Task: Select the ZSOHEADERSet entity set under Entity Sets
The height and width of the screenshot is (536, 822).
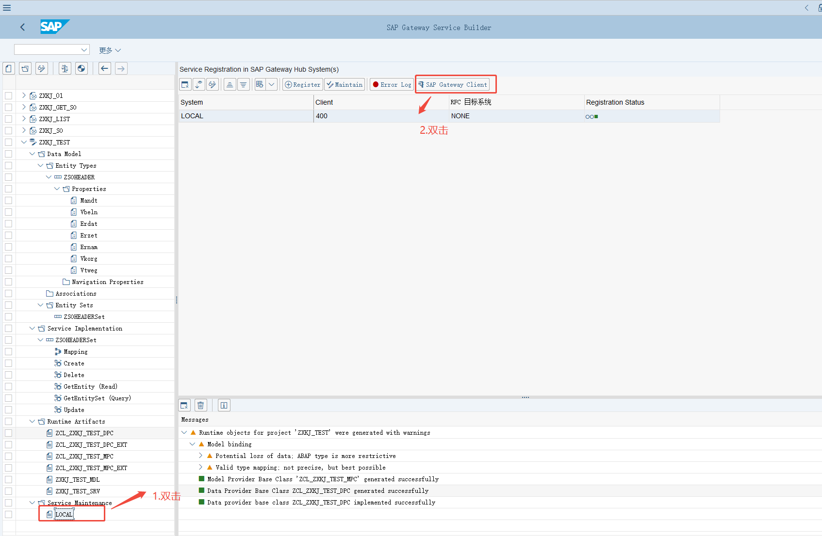Action: tap(84, 317)
